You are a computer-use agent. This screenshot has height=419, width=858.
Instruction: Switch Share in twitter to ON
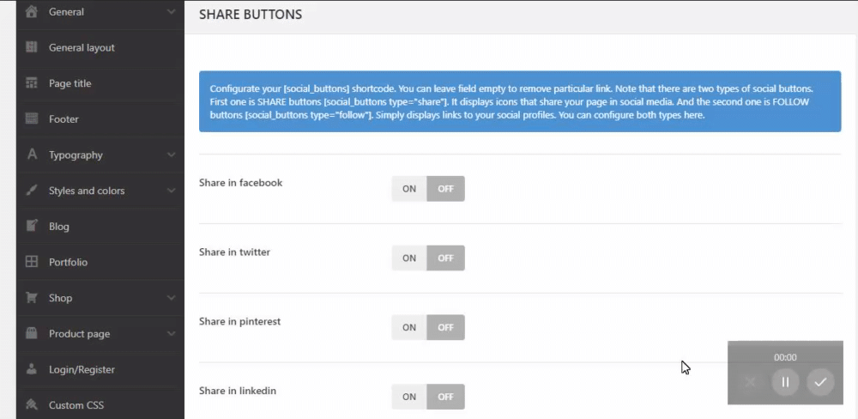[x=409, y=258]
